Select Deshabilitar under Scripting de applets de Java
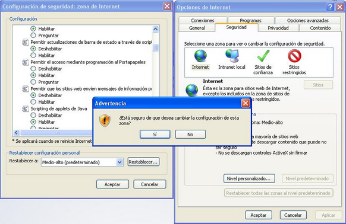 [33, 115]
